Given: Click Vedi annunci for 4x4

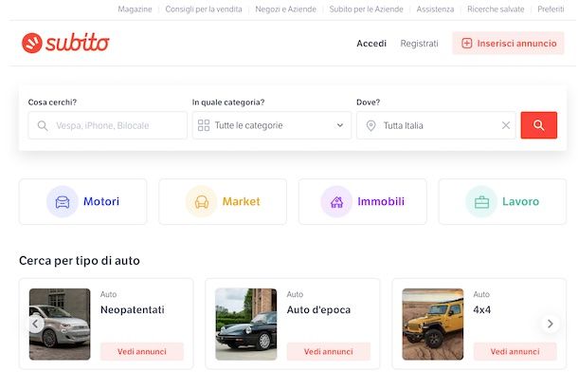Looking at the screenshot, I should [x=515, y=352].
